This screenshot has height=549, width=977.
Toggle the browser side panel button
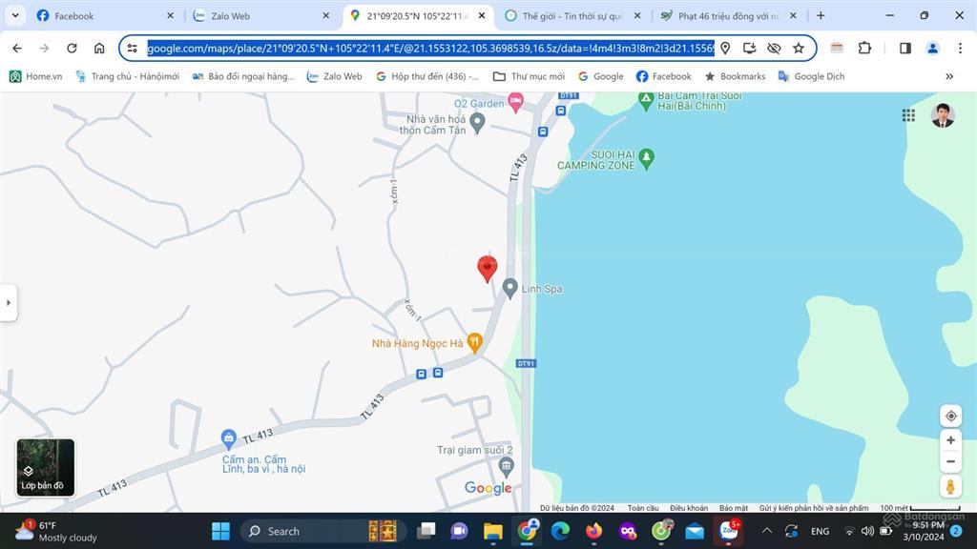pyautogui.click(x=905, y=49)
